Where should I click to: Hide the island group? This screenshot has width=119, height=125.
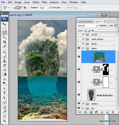coord(79,48)
